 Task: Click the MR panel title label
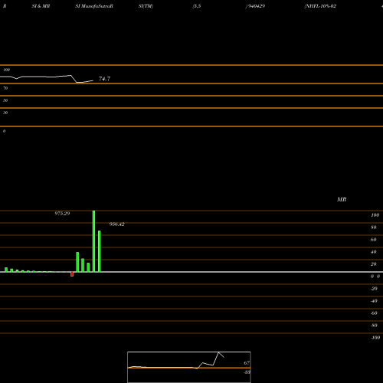point(342,199)
